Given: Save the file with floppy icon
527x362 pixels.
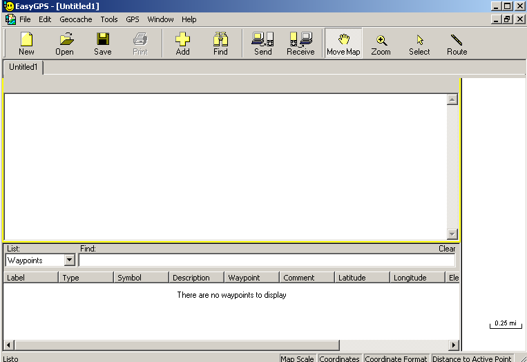Looking at the screenshot, I should pos(102,44).
